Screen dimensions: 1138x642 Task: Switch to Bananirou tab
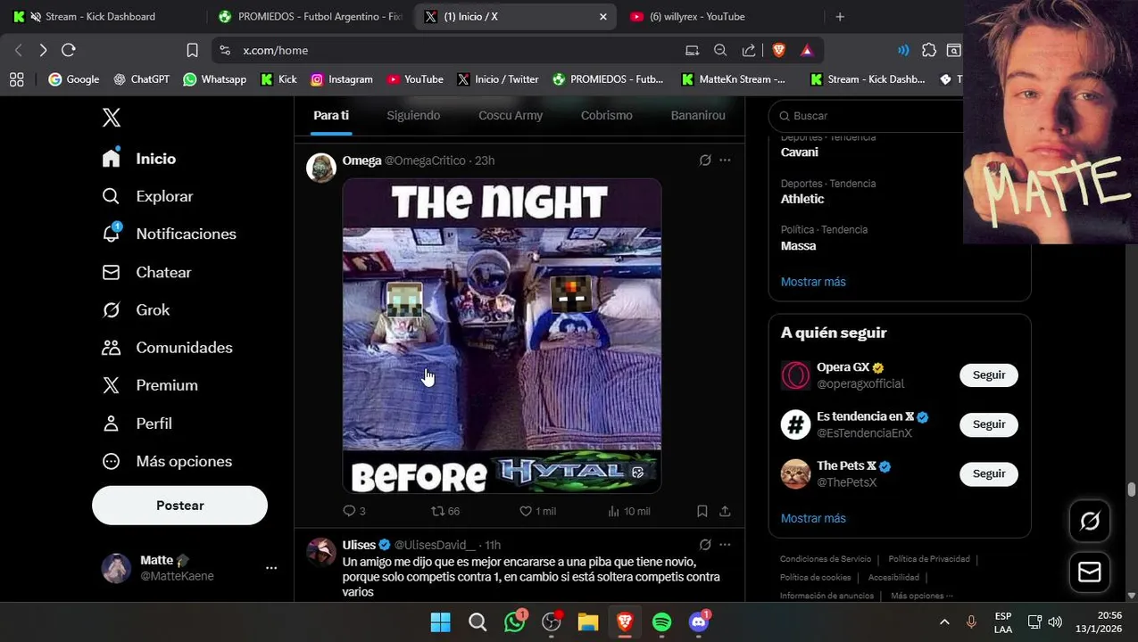tap(698, 116)
